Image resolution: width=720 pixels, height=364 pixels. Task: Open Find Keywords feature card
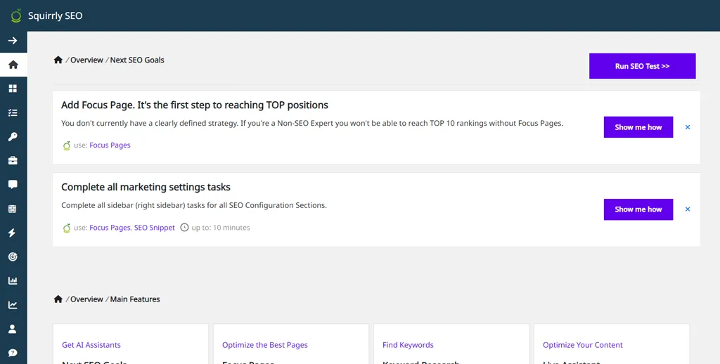point(451,344)
